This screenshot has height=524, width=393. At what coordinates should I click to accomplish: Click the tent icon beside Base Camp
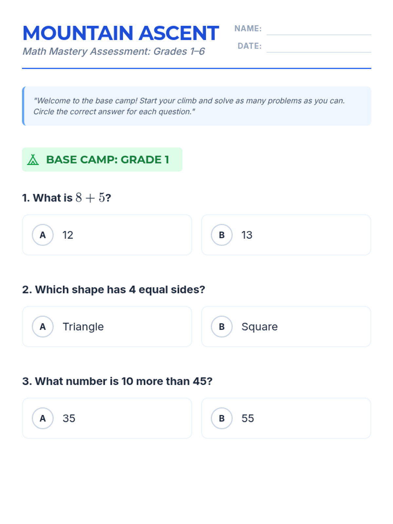[x=33, y=159]
